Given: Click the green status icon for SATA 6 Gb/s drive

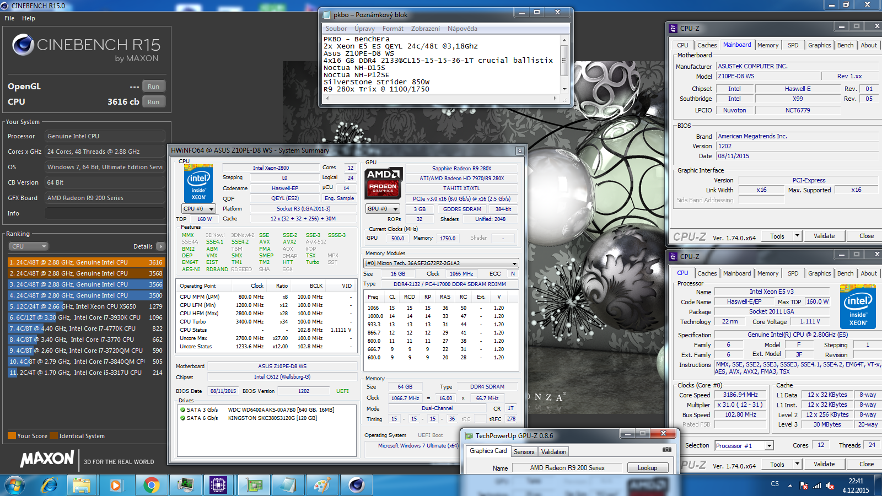Looking at the screenshot, I should point(182,418).
